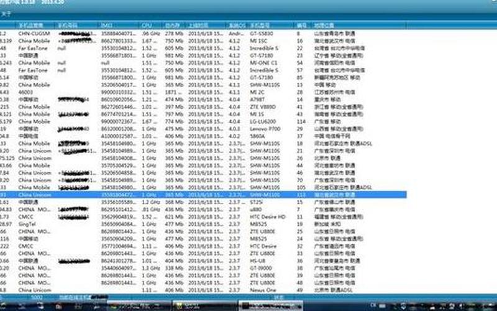Select the ST25i model cell
The height and width of the screenshot is (311, 497).
(256, 202)
